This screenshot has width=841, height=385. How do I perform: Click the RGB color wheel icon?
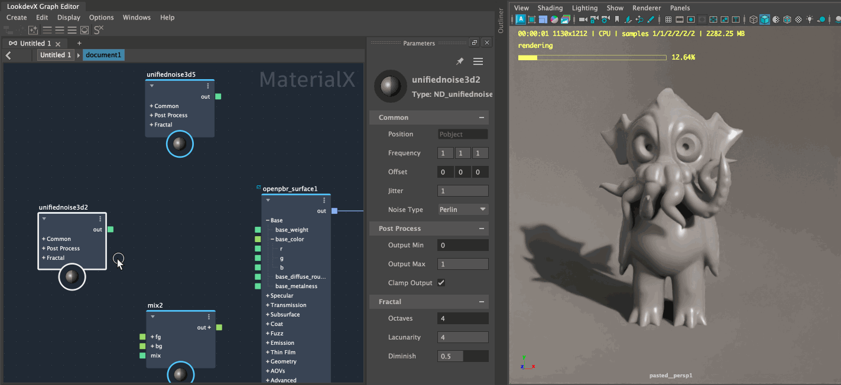(x=554, y=19)
